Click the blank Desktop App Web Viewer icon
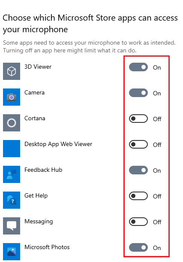The height and width of the screenshot is (262, 183). tap(12, 149)
